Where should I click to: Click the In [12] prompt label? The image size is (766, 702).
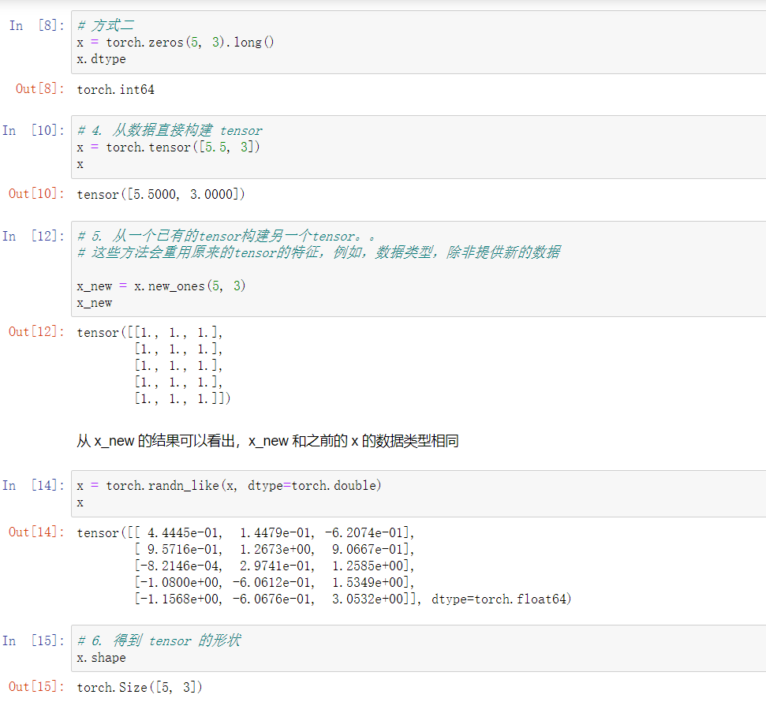click(x=35, y=236)
